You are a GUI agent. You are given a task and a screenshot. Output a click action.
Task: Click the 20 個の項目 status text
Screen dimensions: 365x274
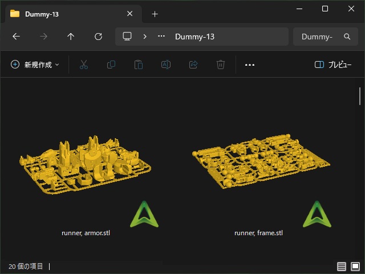pyautogui.click(x=26, y=267)
